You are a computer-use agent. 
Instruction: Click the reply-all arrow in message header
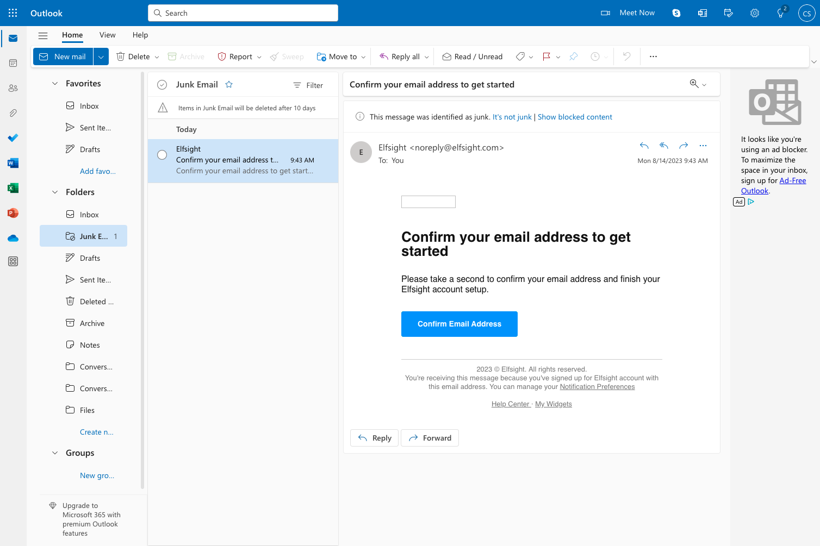(664, 146)
